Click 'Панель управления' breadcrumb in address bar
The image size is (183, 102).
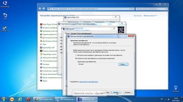[60, 9]
